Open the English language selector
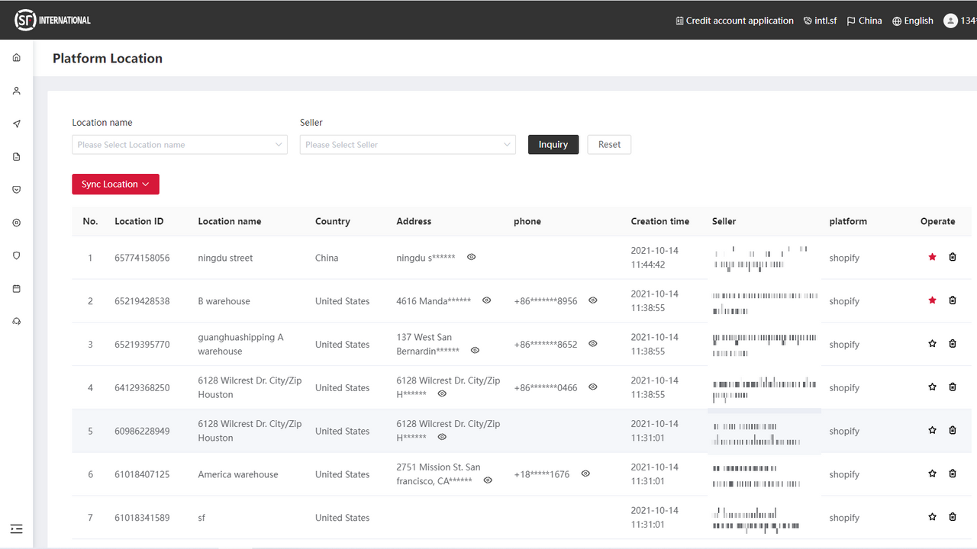 (x=913, y=21)
